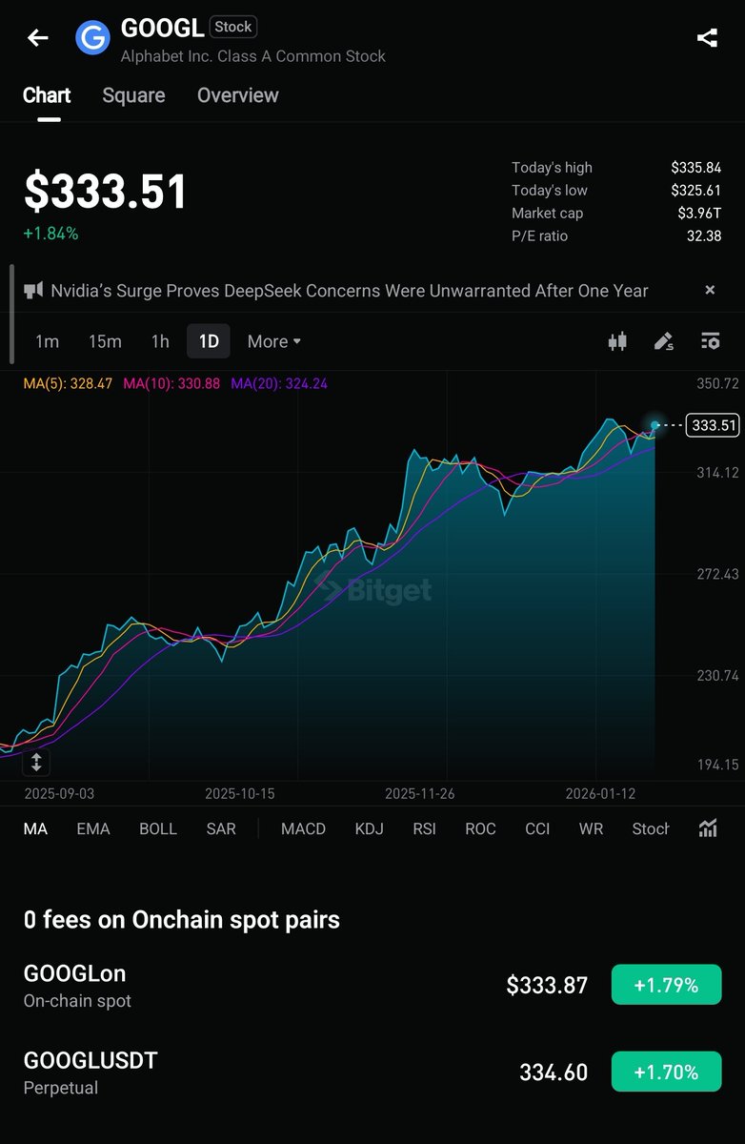Viewport: 745px width, 1144px height.
Task: Tap the 2025-10-15 date label
Action: tap(239, 793)
